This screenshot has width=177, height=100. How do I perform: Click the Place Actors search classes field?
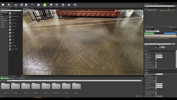coord(11,11)
